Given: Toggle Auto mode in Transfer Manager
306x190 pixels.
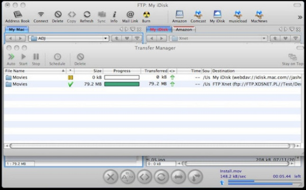Looking at the screenshot, I should pyautogui.click(x=10, y=59).
